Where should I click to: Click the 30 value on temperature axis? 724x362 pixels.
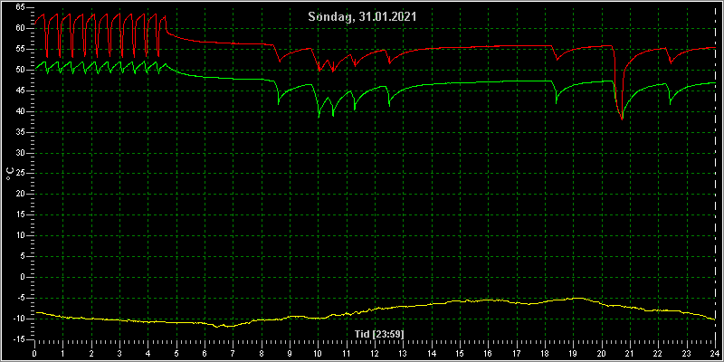tap(18, 153)
